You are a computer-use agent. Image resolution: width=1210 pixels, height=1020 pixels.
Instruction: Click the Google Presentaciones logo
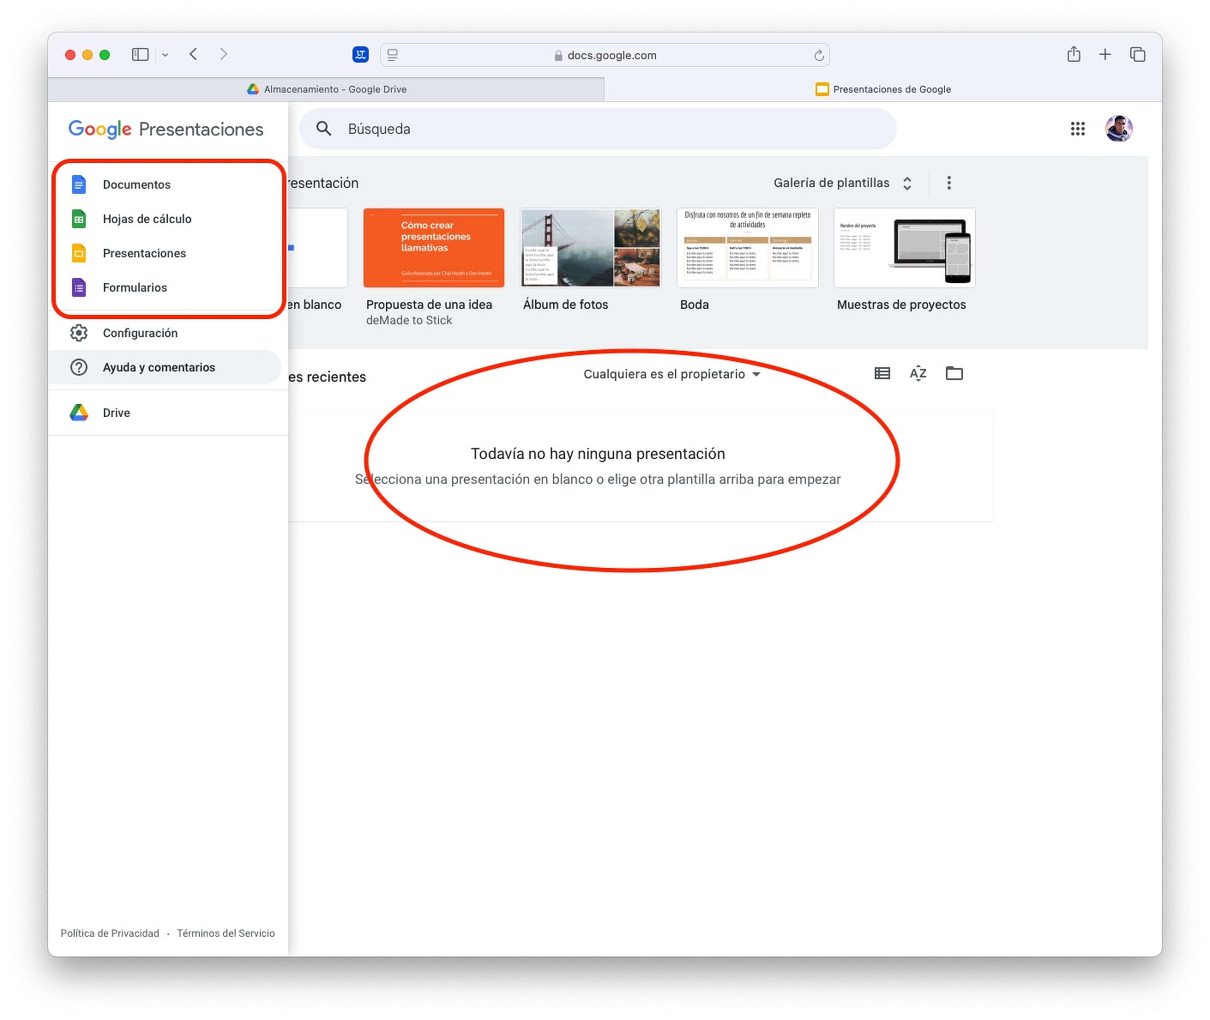166,129
